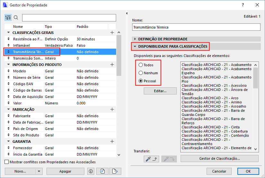Open Gestor de Classificação...
265x178 pixels.
point(219,158)
